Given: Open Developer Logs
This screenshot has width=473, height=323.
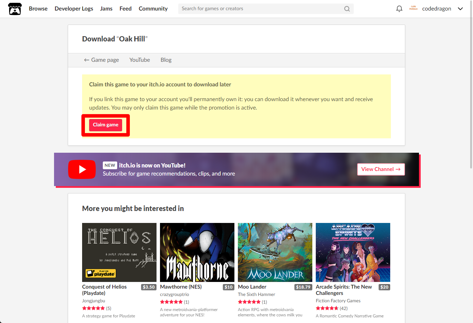Looking at the screenshot, I should click(x=74, y=9).
